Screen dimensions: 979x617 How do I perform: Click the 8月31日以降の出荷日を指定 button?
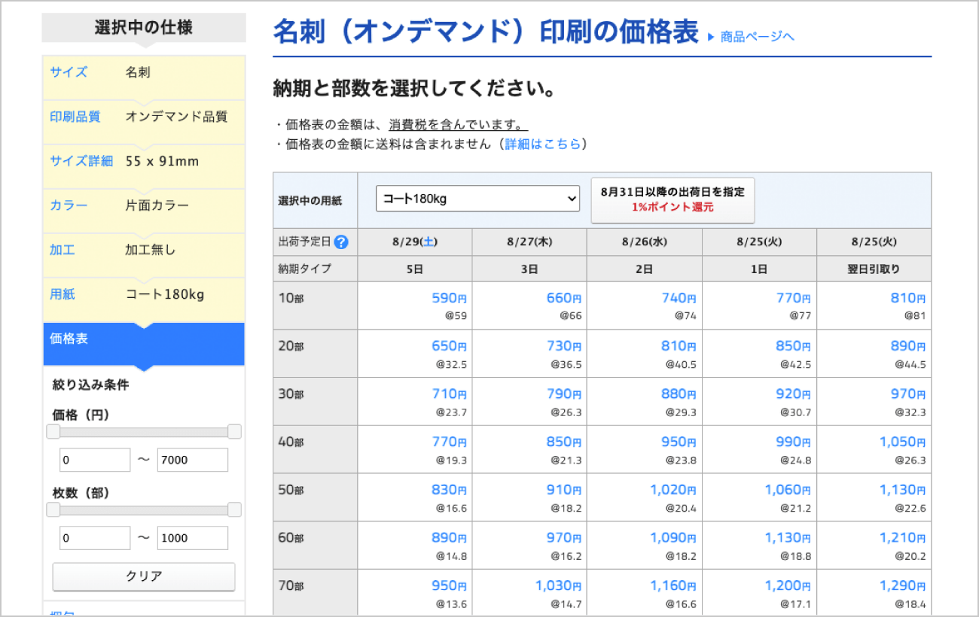pos(672,200)
